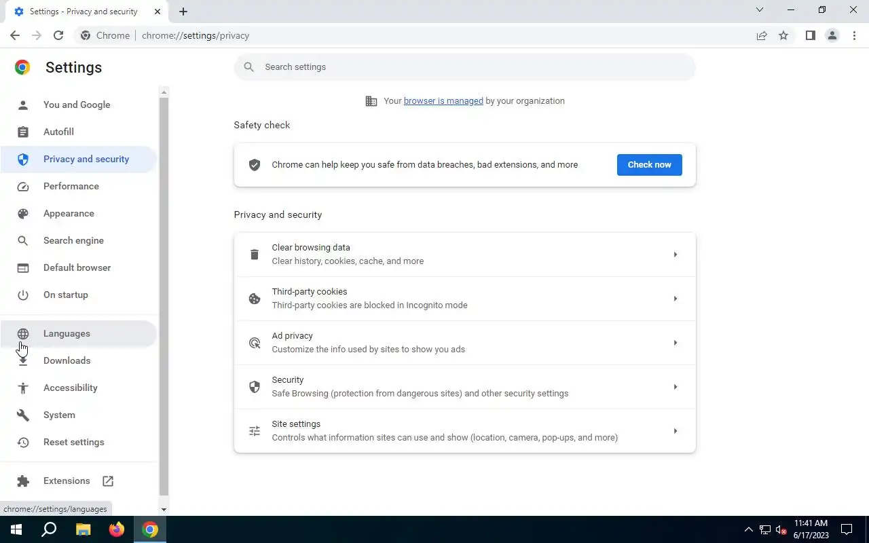Click the trash can icon for Clear browsing data
Viewport: 869px width, 543px height.
pos(255,255)
